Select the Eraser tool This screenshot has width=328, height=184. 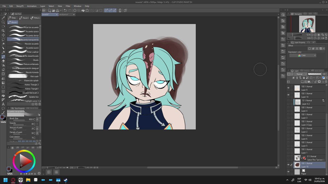click(3, 61)
